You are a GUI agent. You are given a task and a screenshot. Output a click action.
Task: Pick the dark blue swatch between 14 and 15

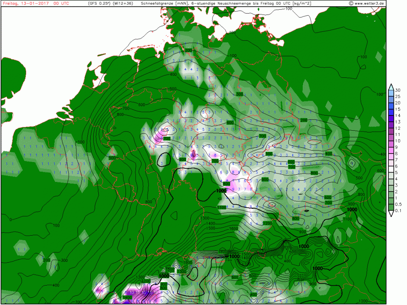(x=391, y=112)
